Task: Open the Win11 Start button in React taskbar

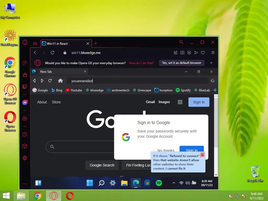Action: click(90, 183)
